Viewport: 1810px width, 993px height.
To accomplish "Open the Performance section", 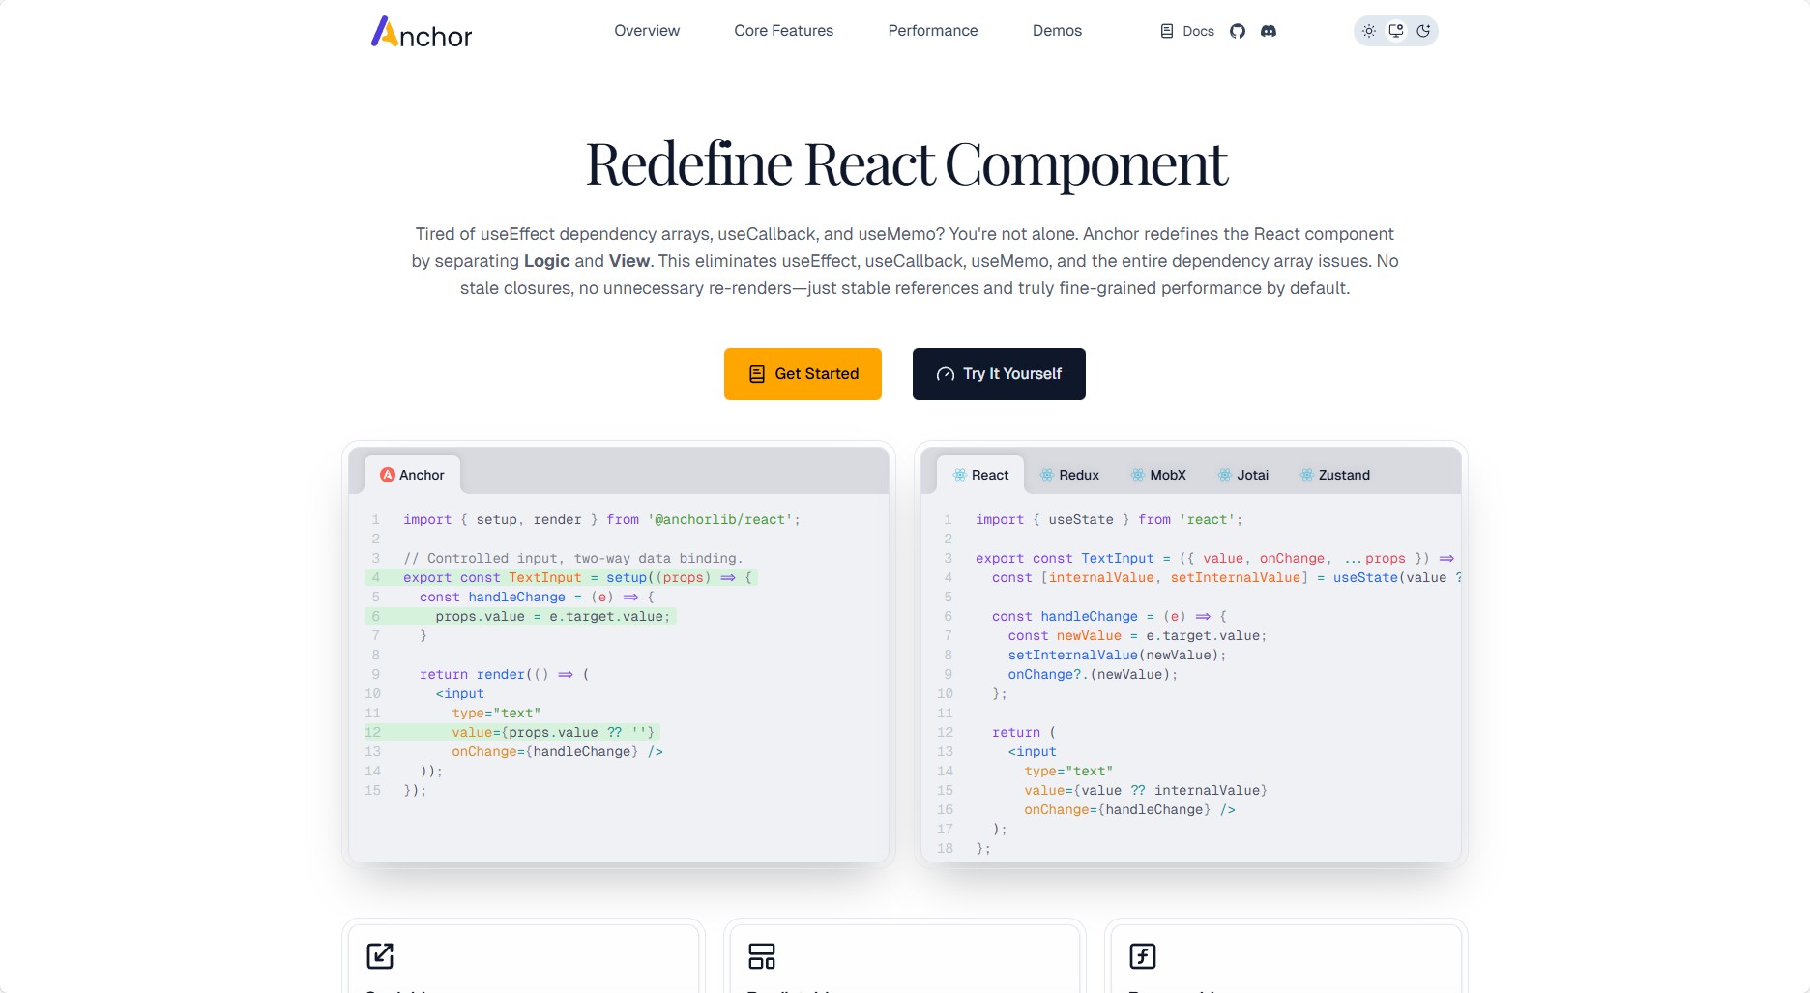I will 932,30.
